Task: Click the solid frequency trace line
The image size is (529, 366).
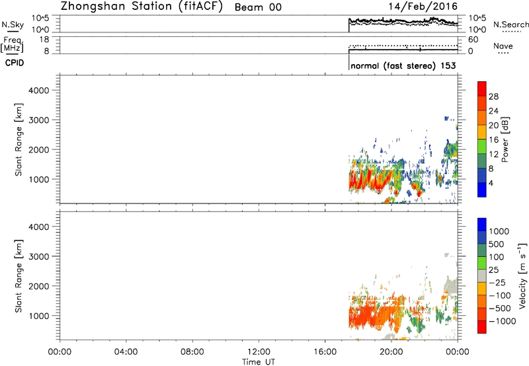Action: [403, 50]
